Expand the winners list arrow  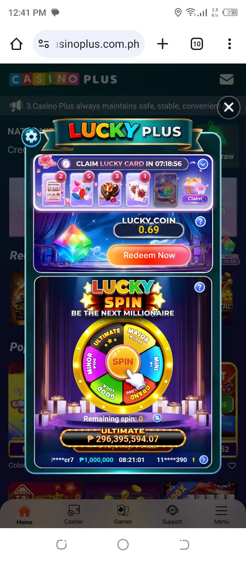click(203, 460)
